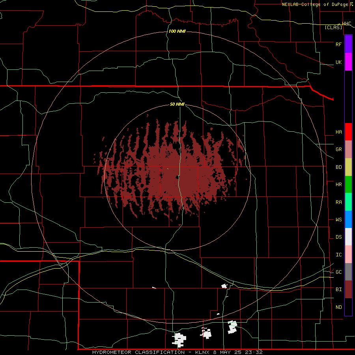355x355 pixels.
Task: Click the 'DS' legend label
Action: pos(339,237)
